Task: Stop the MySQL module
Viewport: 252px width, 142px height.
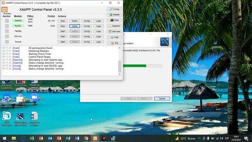Action: click(x=63, y=26)
